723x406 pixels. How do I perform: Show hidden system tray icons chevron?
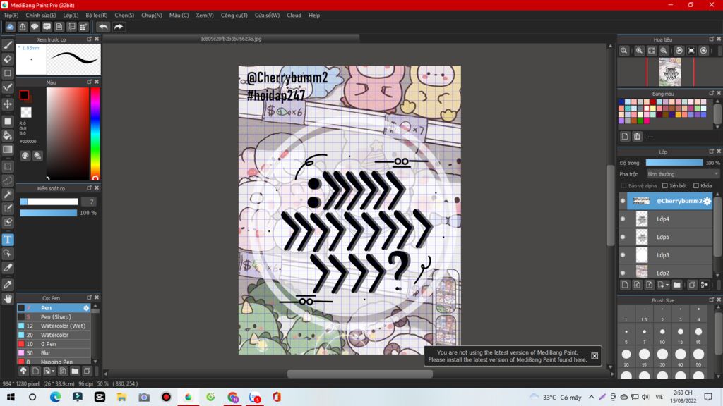pyautogui.click(x=591, y=397)
